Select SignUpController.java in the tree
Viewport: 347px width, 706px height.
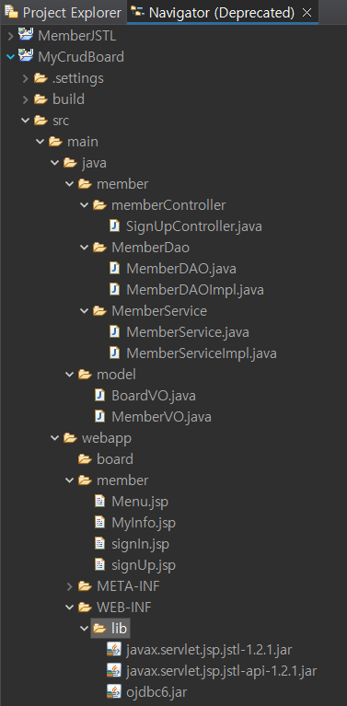pos(194,226)
